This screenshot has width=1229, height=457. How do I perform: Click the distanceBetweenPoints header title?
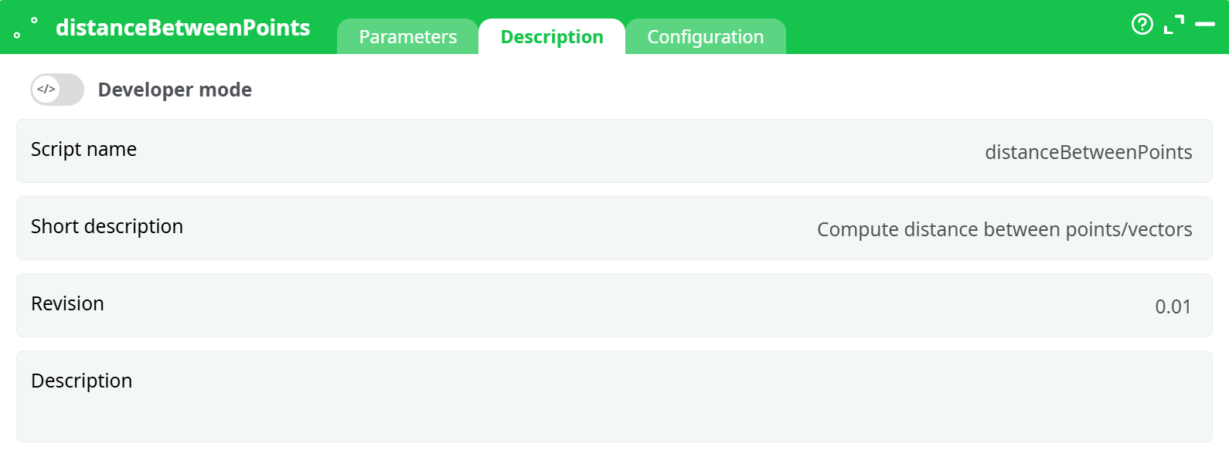tap(182, 28)
